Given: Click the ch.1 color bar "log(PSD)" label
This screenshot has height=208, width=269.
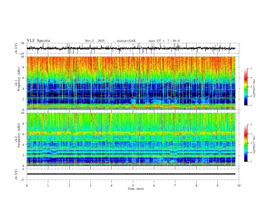Looking at the screenshot, I should [254, 89].
